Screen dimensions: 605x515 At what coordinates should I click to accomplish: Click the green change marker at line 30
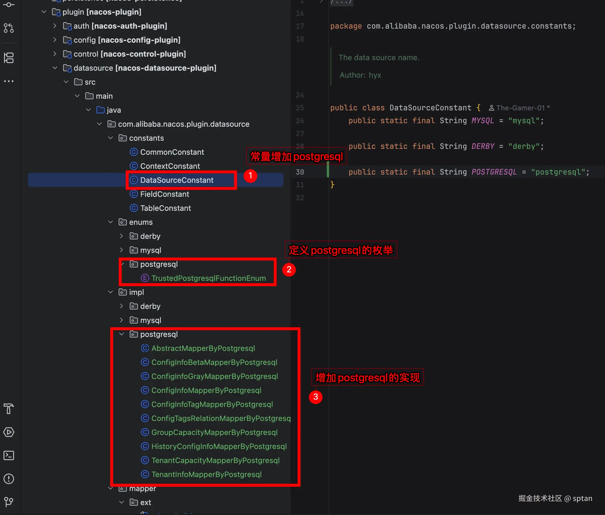point(328,169)
